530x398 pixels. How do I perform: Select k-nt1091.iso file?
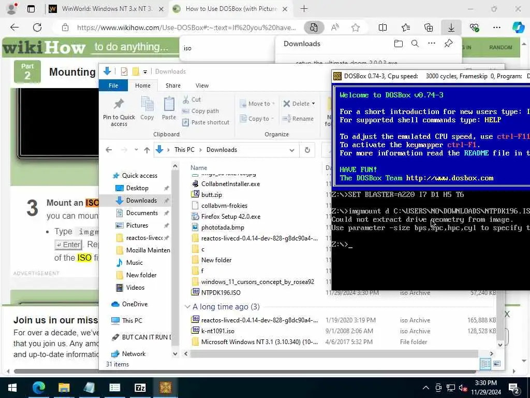218,331
